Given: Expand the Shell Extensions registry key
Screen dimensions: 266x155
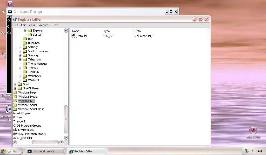Looking at the screenshot, I should pos(20,51).
